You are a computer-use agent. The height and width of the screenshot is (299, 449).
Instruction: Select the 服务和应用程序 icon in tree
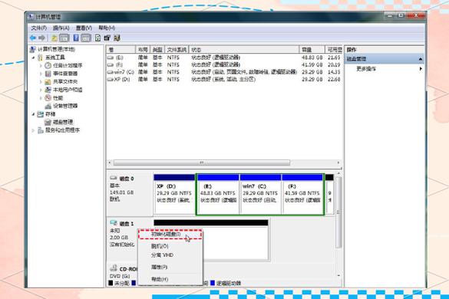41,130
